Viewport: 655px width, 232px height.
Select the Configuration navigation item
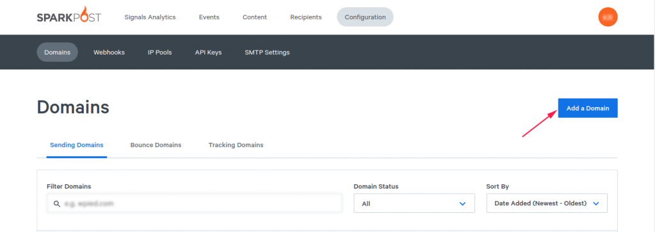point(365,17)
